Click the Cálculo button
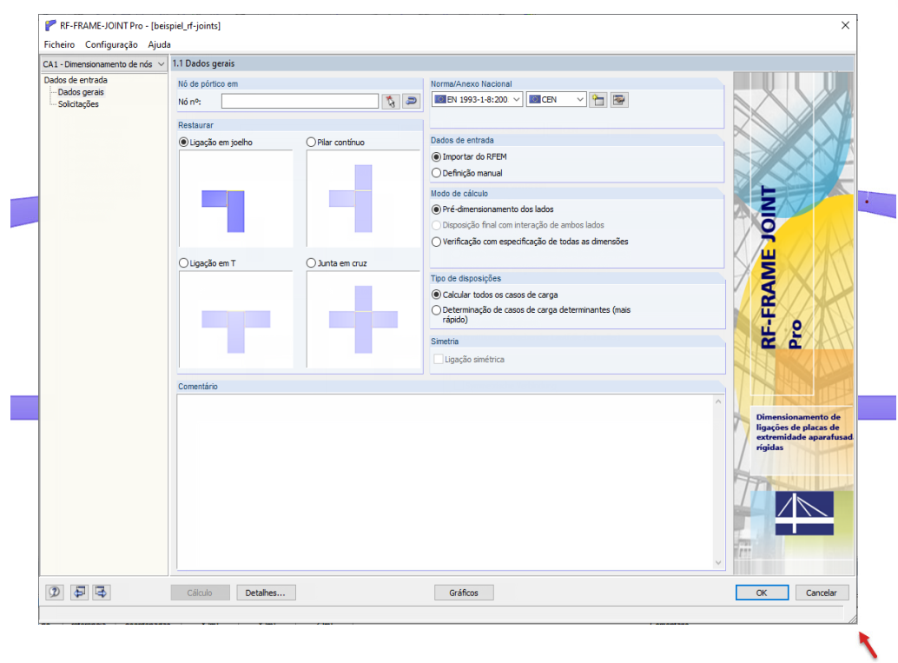Viewport: 898px width, 663px height. (x=200, y=593)
